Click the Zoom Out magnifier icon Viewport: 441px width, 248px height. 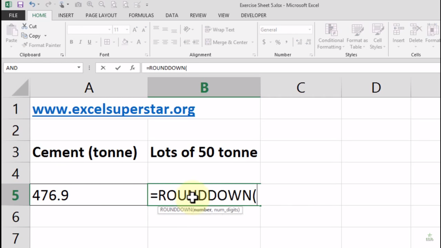point(102,5)
